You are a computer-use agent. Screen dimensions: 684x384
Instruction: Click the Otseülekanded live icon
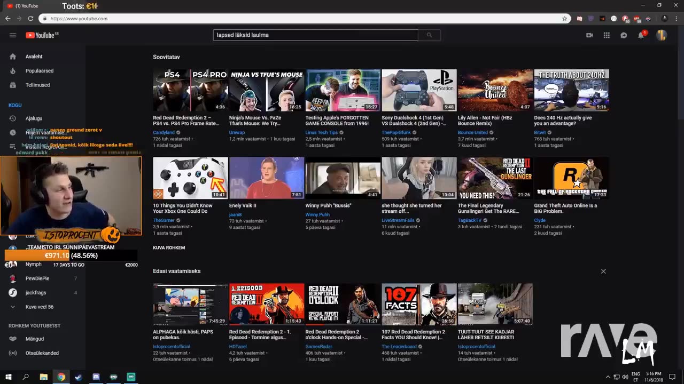click(13, 353)
